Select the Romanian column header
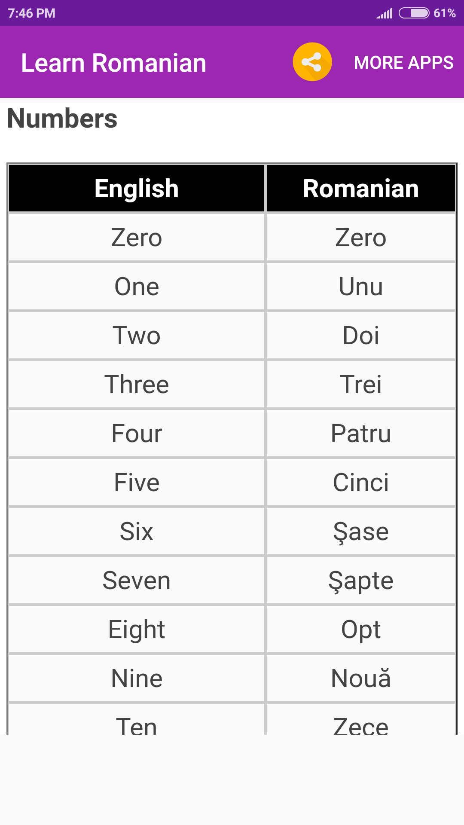Viewport: 464px width, 825px height. click(361, 188)
